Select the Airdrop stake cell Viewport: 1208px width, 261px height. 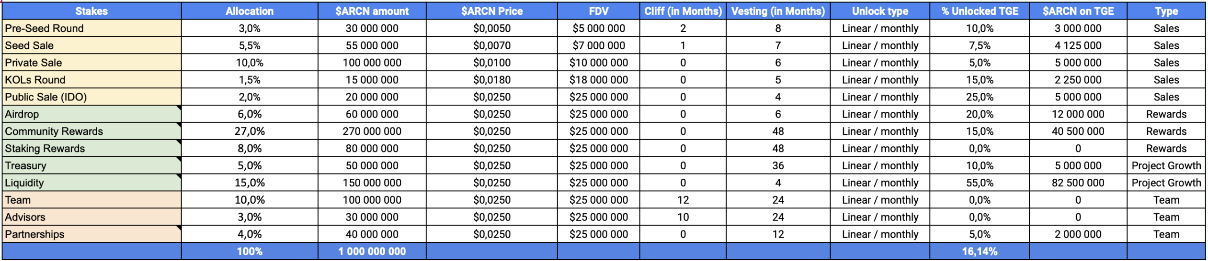click(91, 114)
